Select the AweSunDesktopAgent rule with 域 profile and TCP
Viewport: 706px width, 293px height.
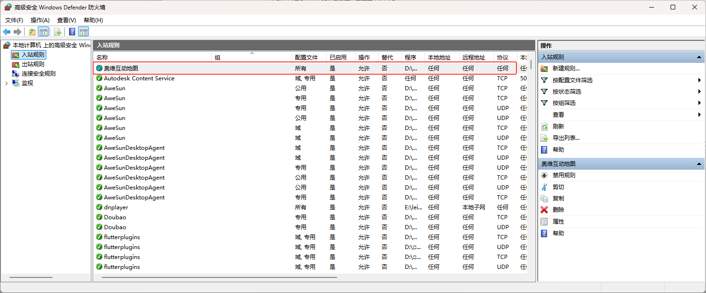[x=310, y=148]
